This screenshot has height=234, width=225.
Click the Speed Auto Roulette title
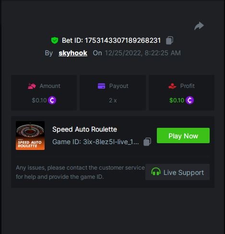point(84,129)
